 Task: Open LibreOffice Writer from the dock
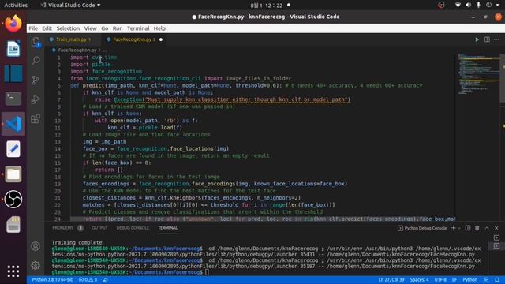13,49
